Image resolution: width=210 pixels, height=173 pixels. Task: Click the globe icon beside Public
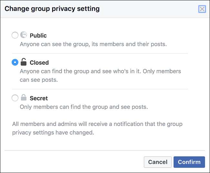[24, 35]
